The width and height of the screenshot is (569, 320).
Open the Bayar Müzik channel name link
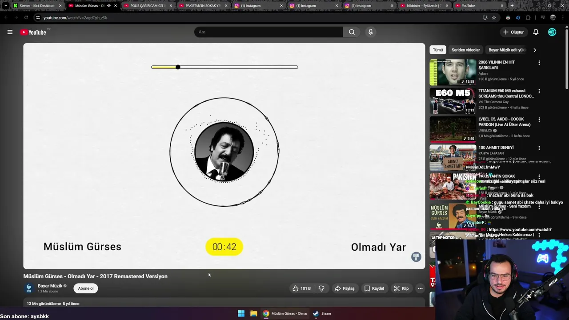pos(50,286)
